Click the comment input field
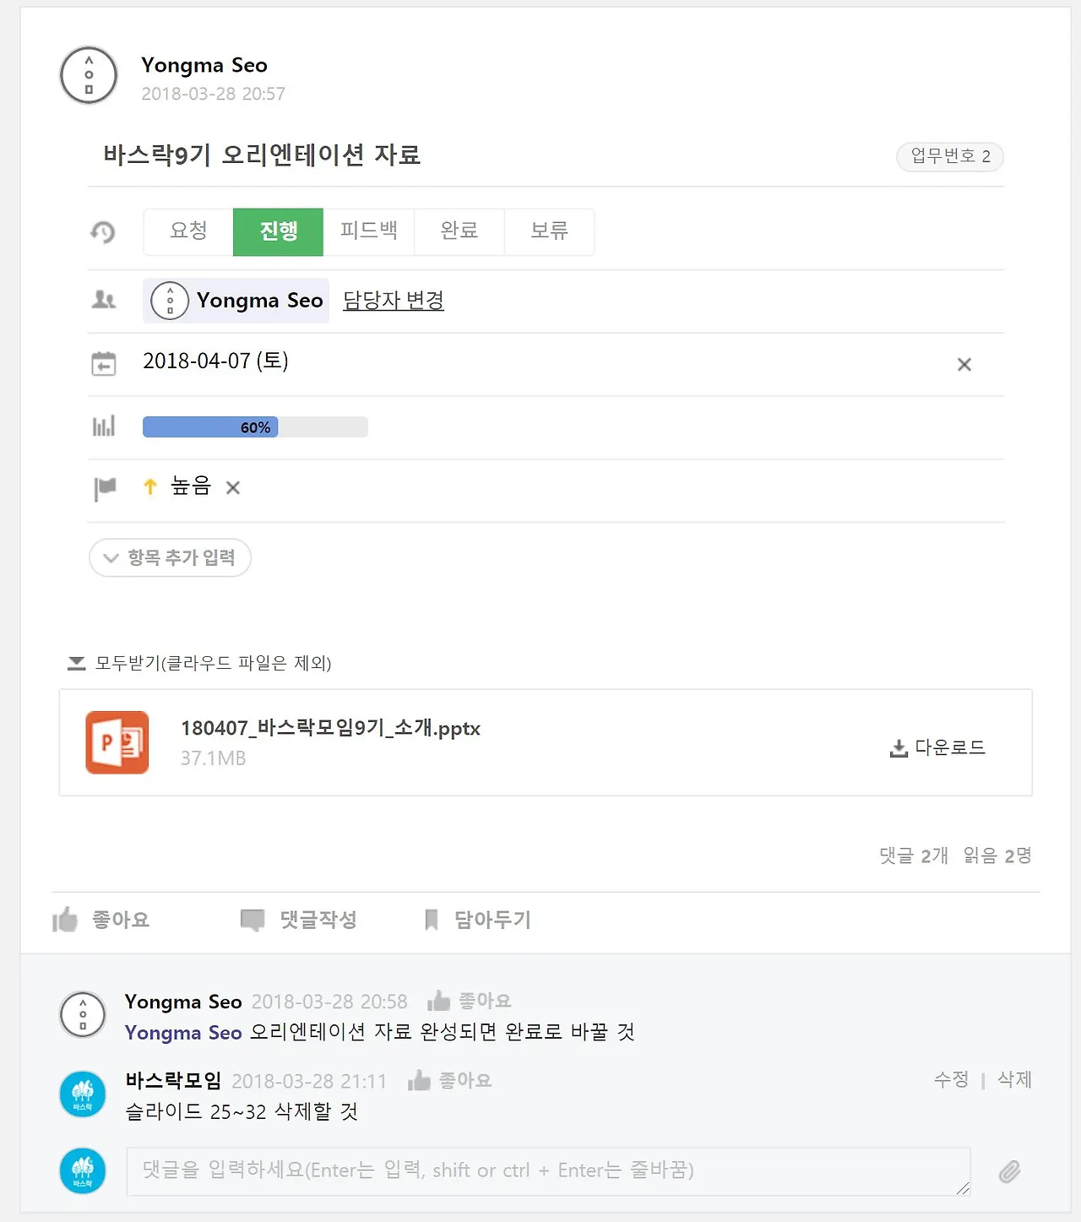 pyautogui.click(x=548, y=1171)
